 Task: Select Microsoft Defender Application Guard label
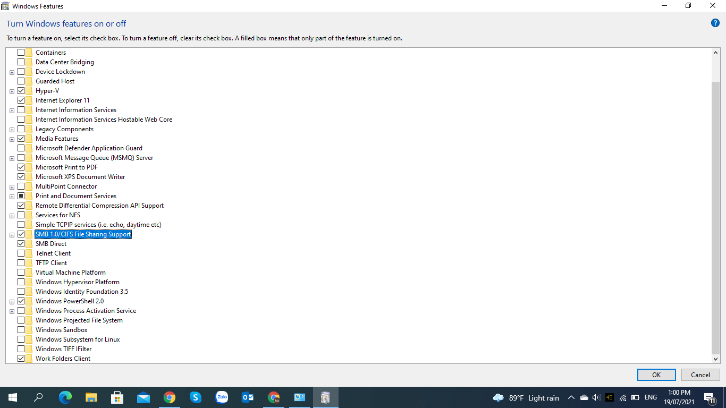pos(89,148)
